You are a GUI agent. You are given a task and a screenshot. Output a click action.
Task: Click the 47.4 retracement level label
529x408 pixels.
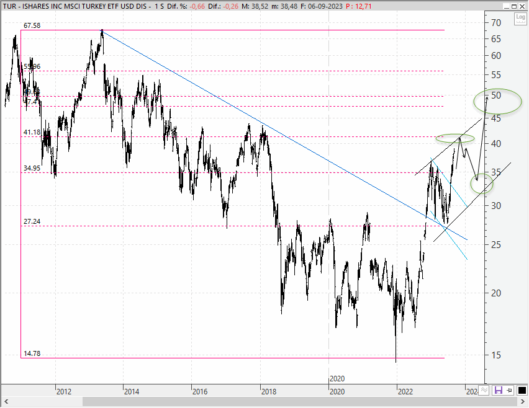(30, 102)
